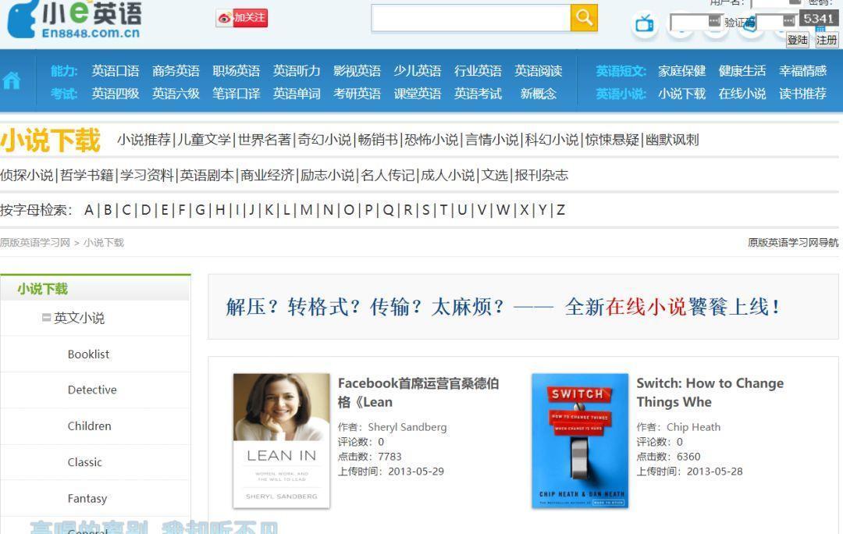The image size is (843, 534).
Task: Click the orange magnifier search button
Action: pos(584,18)
